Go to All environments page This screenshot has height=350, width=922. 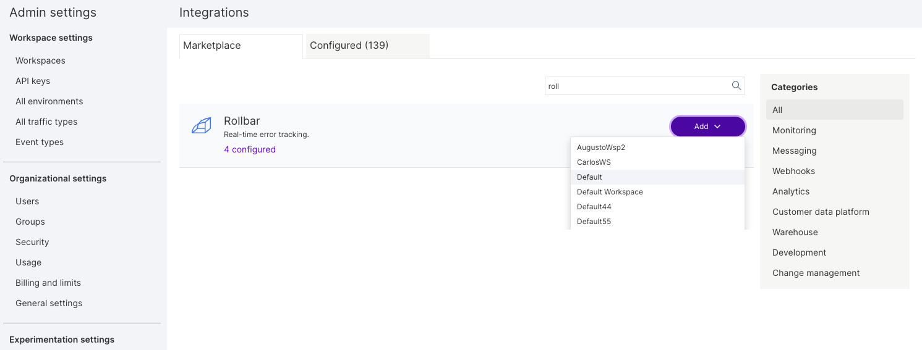[x=49, y=101]
